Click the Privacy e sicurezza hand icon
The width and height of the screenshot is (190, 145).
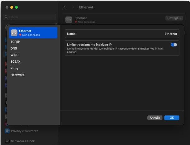tap(7, 131)
